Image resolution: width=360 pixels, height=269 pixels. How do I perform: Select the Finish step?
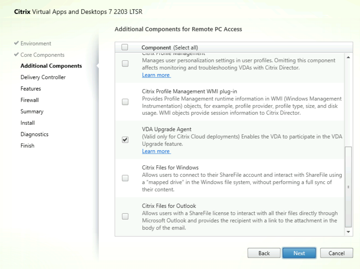coord(27,146)
